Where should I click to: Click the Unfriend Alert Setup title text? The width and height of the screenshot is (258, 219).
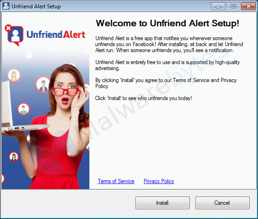[x=36, y=6]
